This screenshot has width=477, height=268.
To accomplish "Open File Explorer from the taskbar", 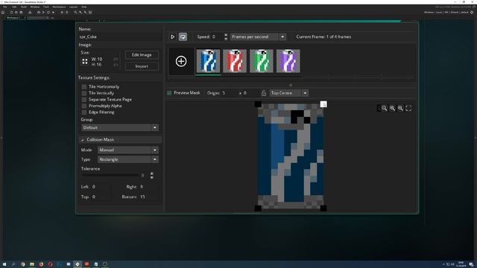I will pyautogui.click(x=32, y=264).
